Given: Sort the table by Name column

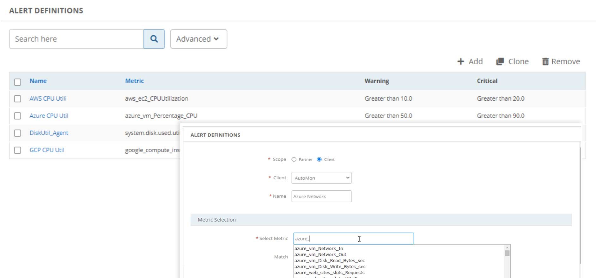Looking at the screenshot, I should 38,81.
